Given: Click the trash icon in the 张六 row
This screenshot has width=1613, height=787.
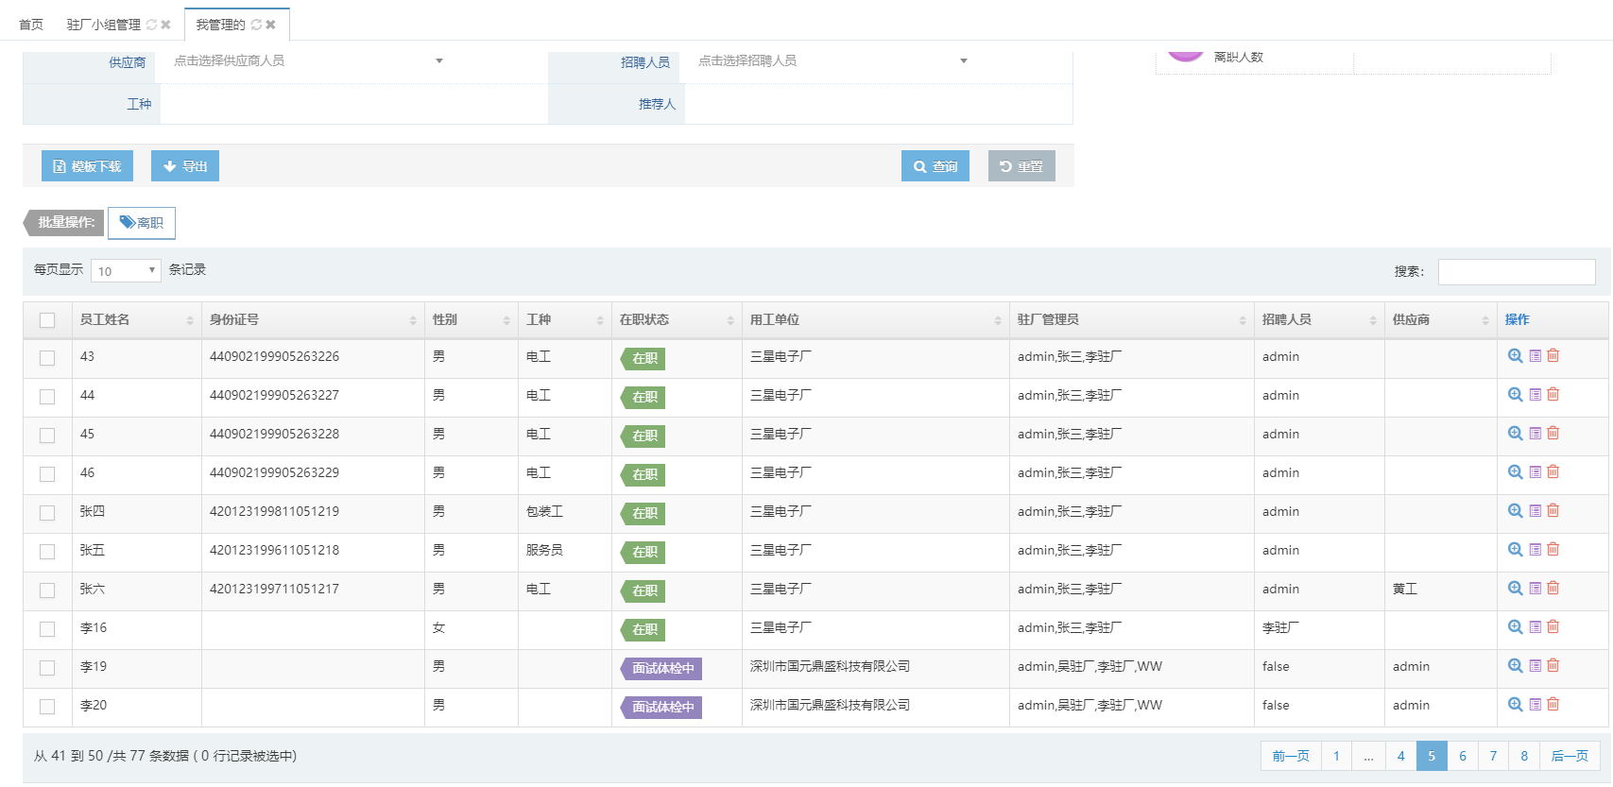Looking at the screenshot, I should tap(1553, 588).
